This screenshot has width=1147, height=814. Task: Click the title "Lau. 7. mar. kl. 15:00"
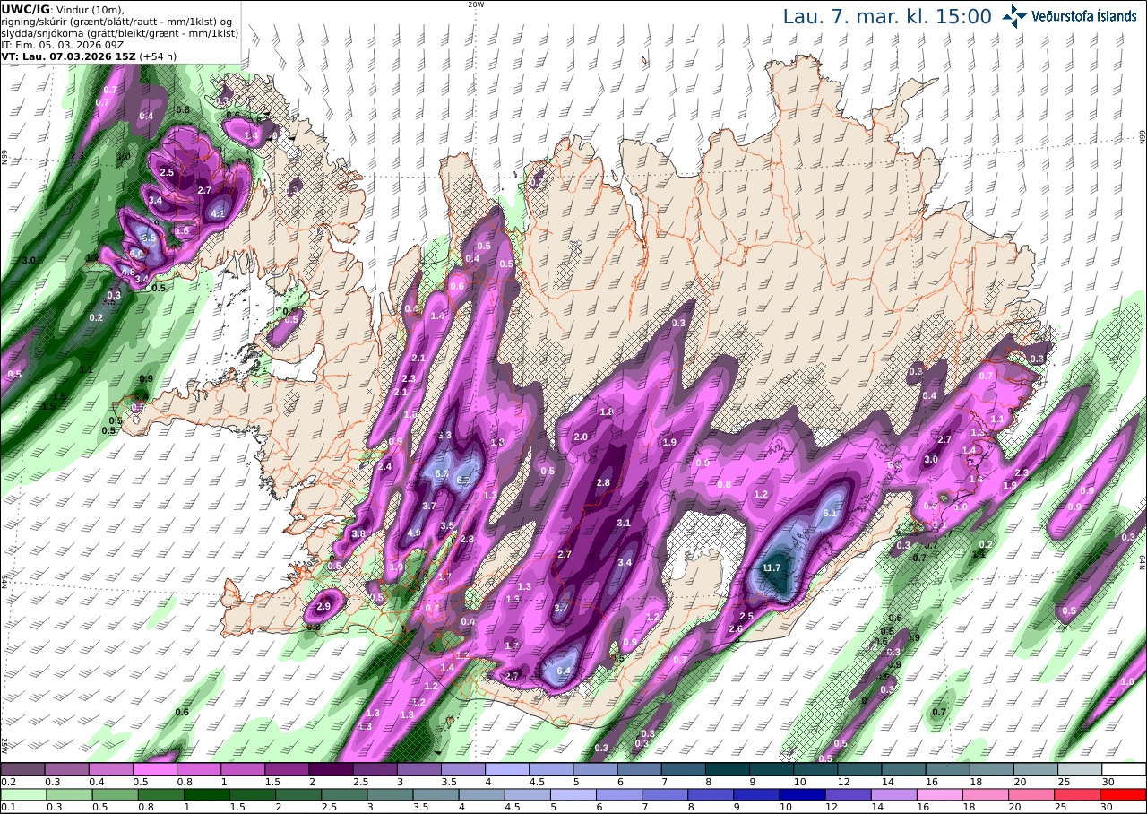887,16
